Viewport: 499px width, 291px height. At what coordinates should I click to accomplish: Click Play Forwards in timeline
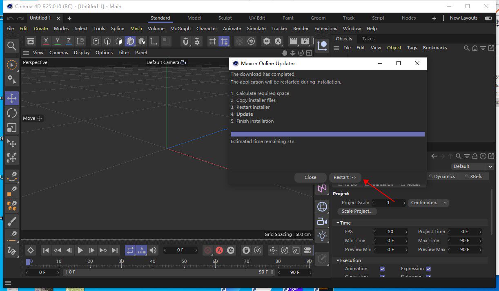click(80, 250)
